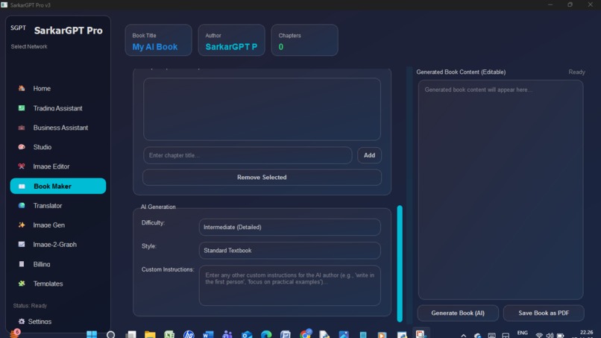Open Microsoft Teams from taskbar
Viewport: 601px width, 338px height.
pos(227,334)
